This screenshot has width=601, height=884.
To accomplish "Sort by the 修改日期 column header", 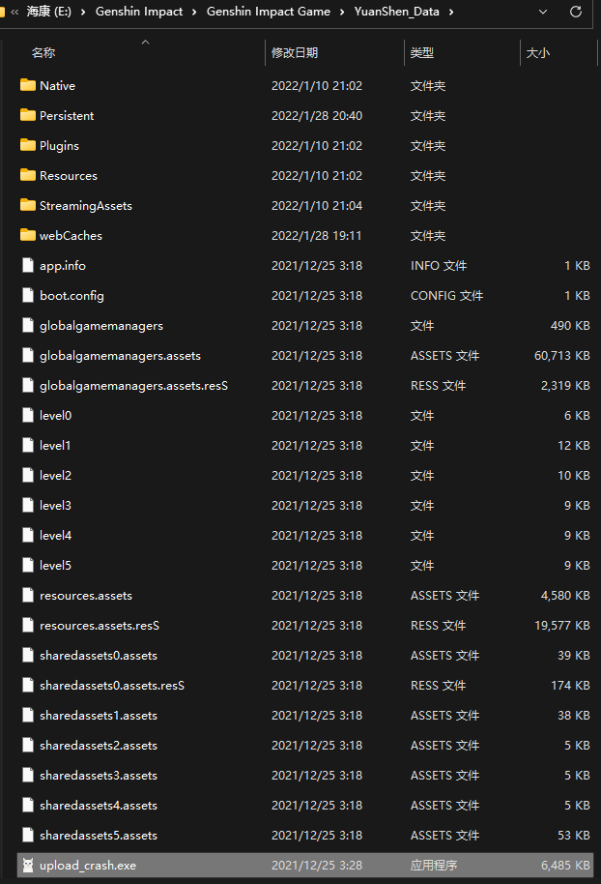I will coord(295,53).
